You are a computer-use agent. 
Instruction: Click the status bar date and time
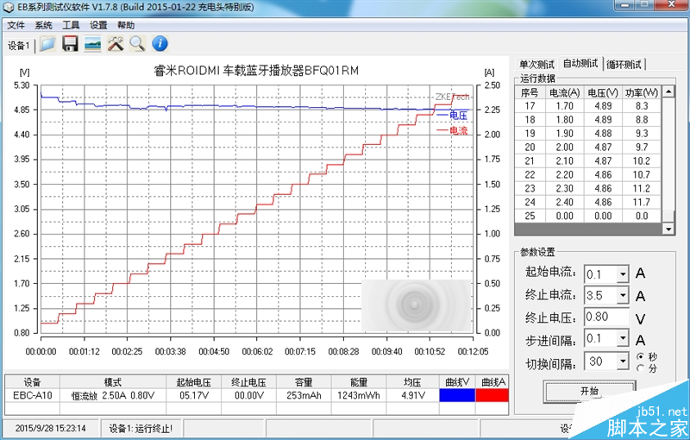tap(51, 428)
